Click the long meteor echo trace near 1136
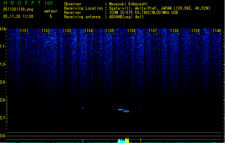Viewport: 225px width, 143px height. [123, 110]
